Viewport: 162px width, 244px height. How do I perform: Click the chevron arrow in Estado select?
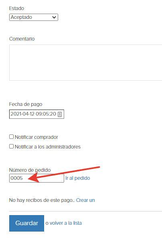[54, 17]
